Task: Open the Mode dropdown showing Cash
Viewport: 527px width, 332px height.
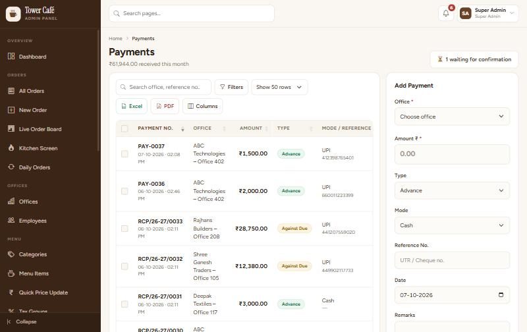Action: 452,225
